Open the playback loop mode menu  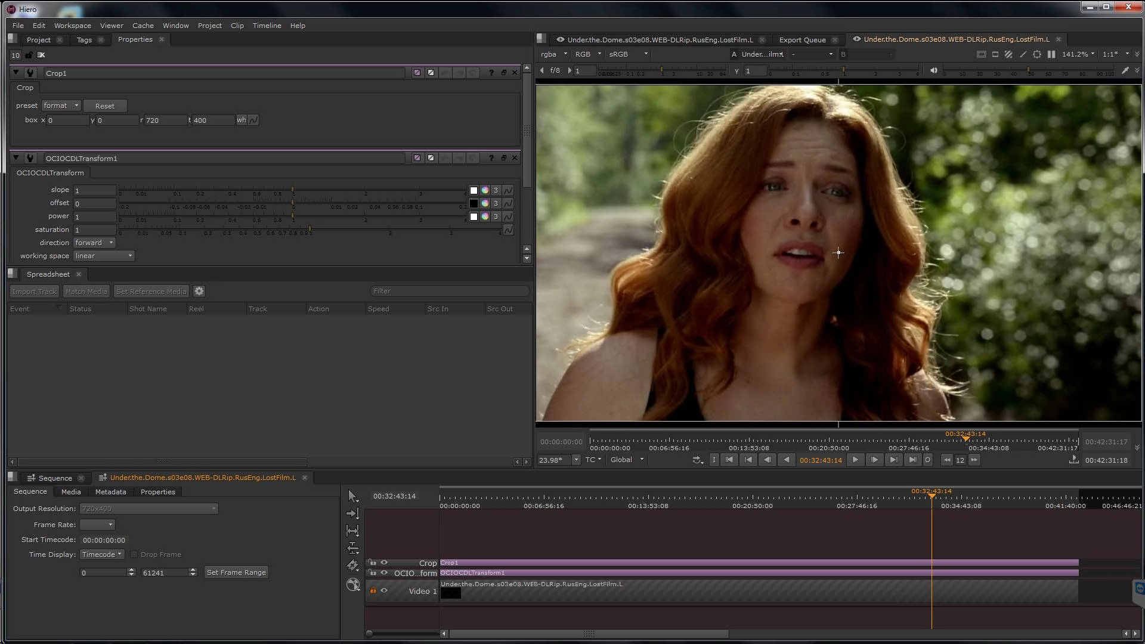(x=698, y=460)
